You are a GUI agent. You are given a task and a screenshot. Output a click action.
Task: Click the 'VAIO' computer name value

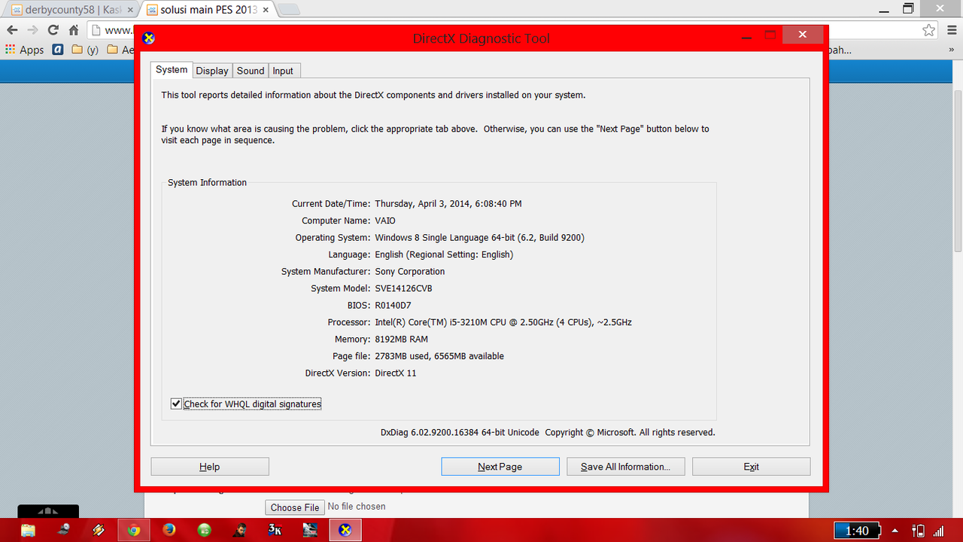(x=385, y=221)
